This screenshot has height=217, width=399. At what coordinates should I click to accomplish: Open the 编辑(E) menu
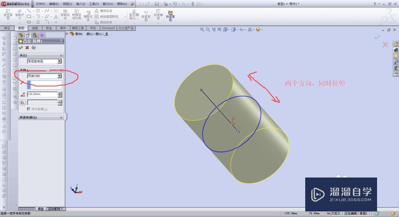pyautogui.click(x=54, y=4)
